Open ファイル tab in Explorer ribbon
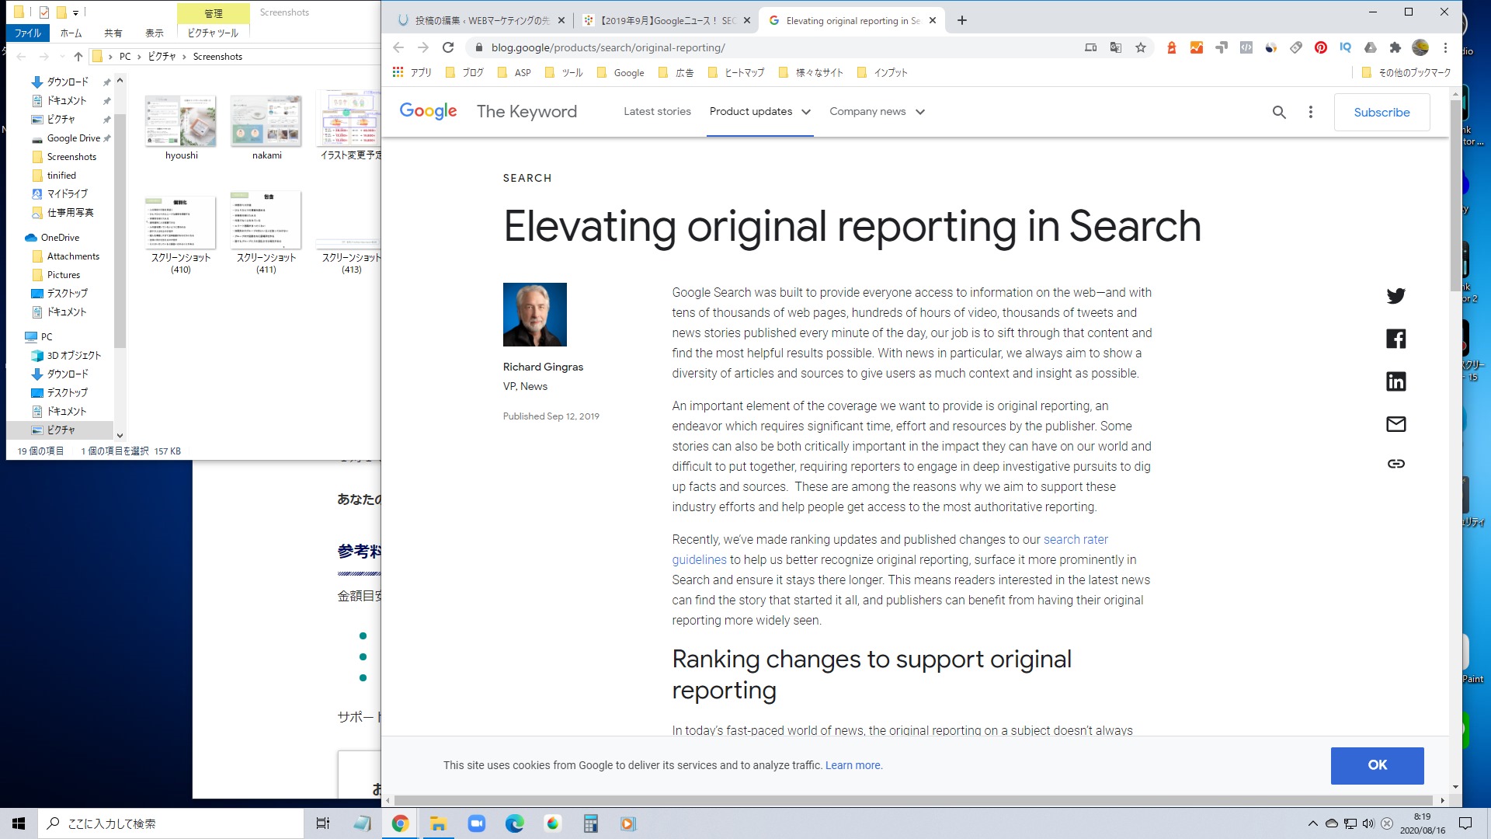 coord(28,33)
